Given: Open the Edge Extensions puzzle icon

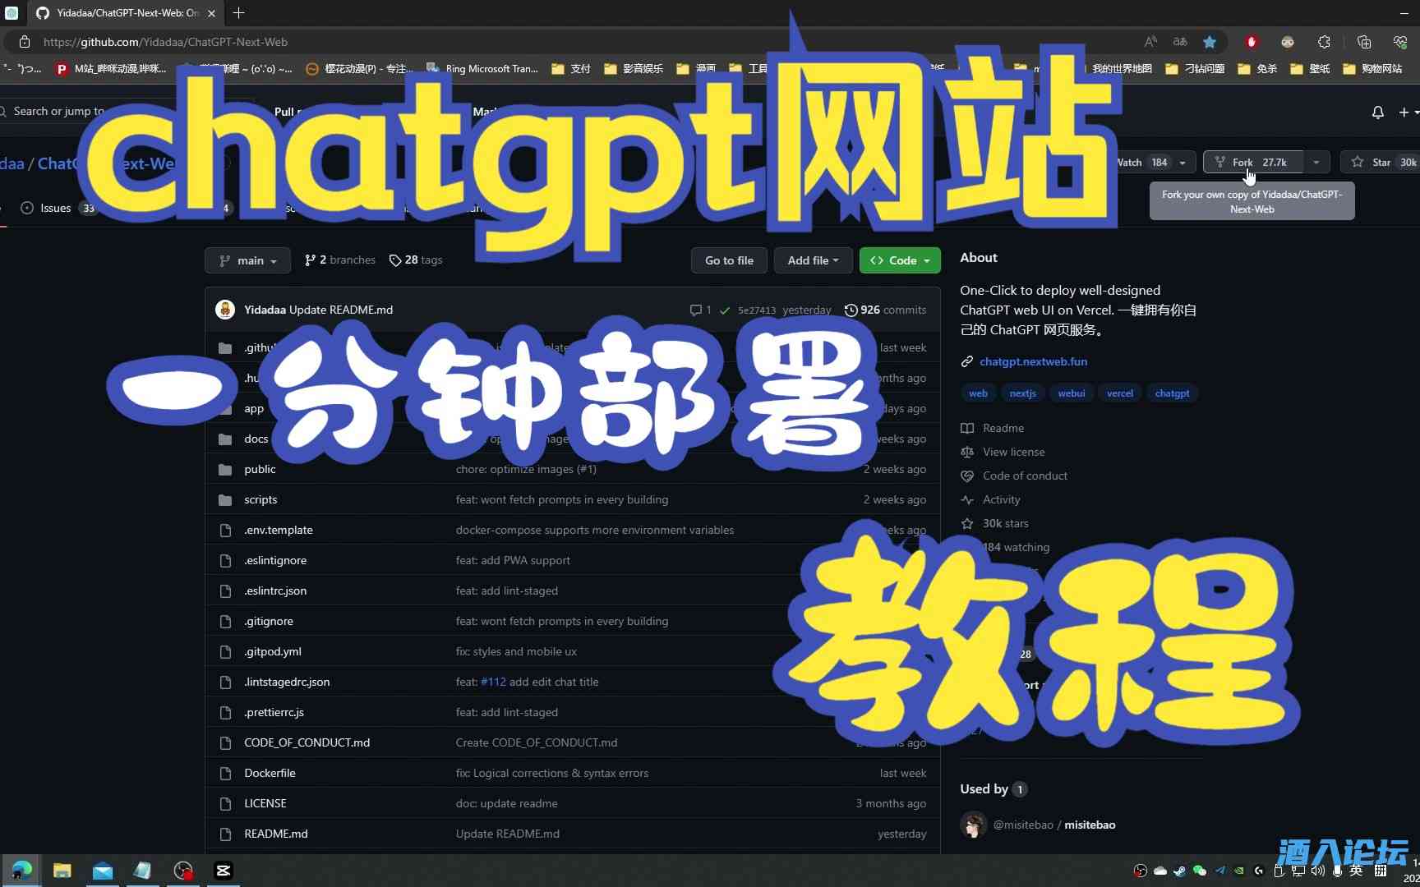Looking at the screenshot, I should click(1324, 42).
